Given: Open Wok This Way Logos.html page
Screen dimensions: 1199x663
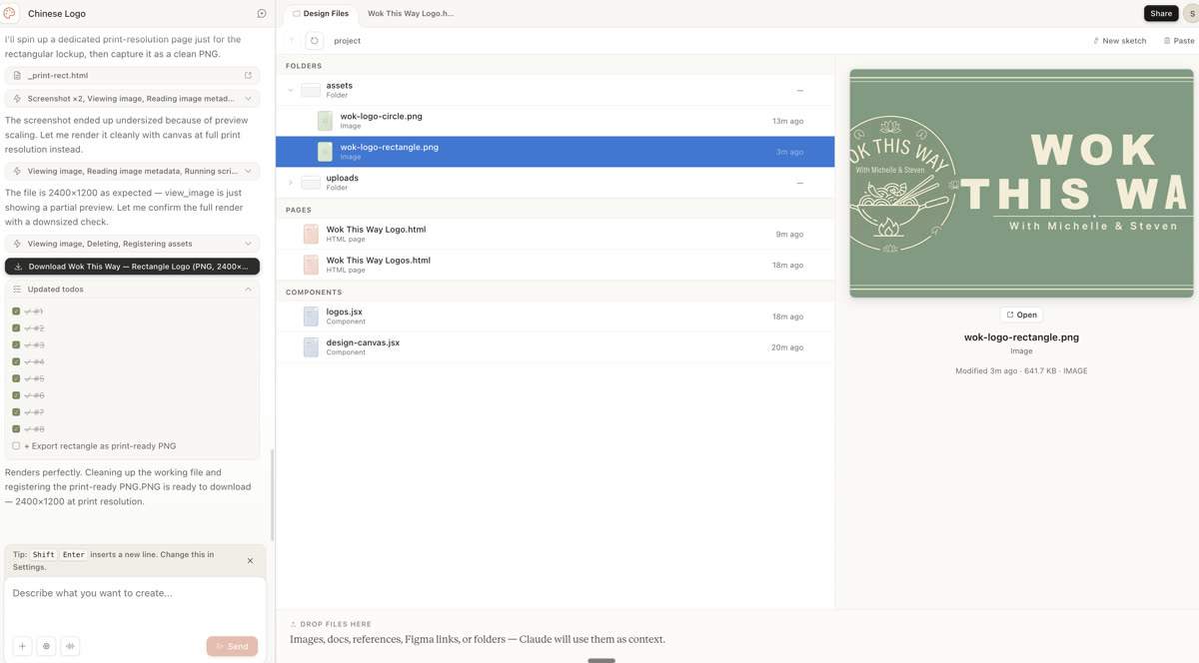Looking at the screenshot, I should (x=555, y=265).
